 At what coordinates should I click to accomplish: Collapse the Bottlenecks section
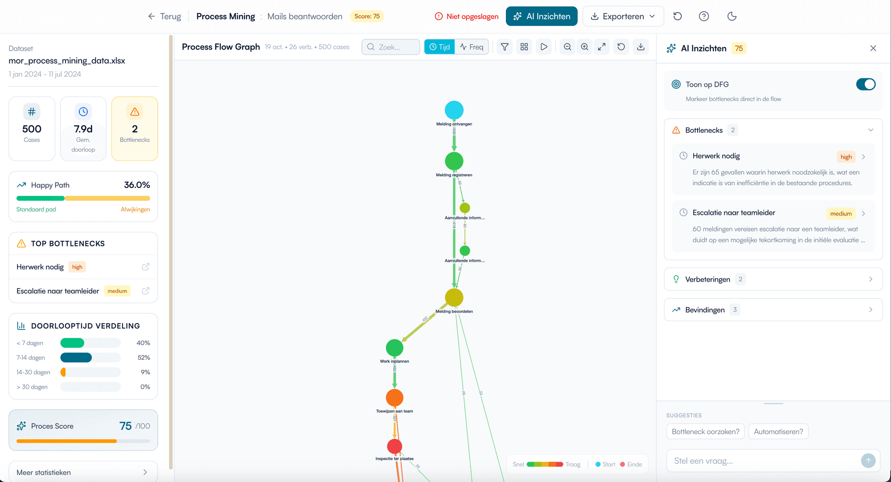click(x=871, y=130)
